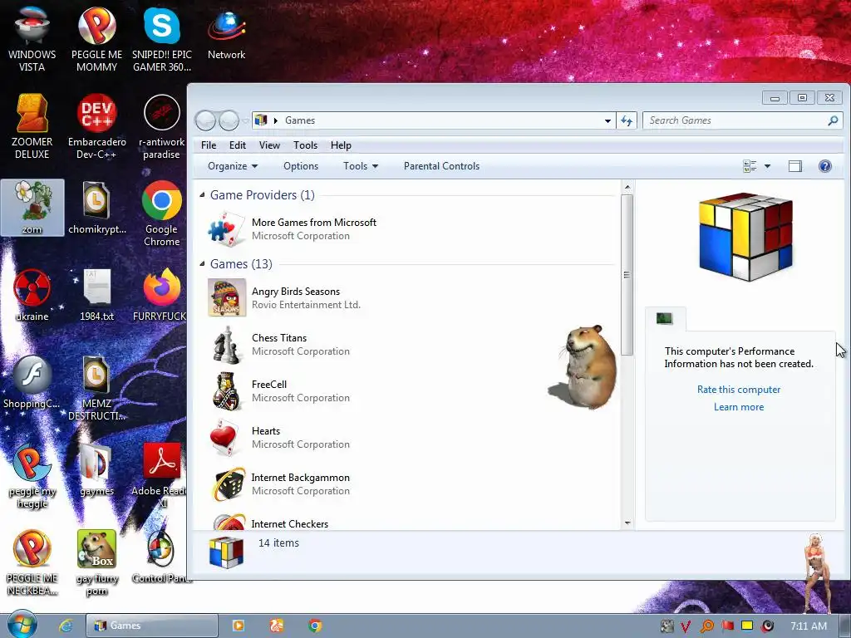Open Embarcadero Dev-C++ desktop icon
851x638 pixels.
(96, 126)
